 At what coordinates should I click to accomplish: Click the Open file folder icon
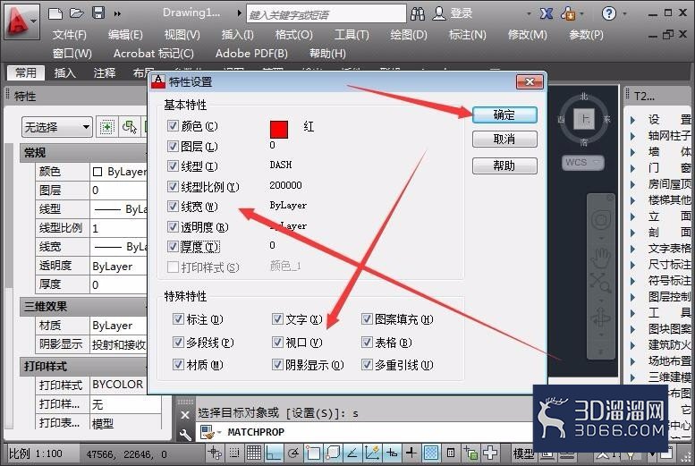click(x=77, y=13)
